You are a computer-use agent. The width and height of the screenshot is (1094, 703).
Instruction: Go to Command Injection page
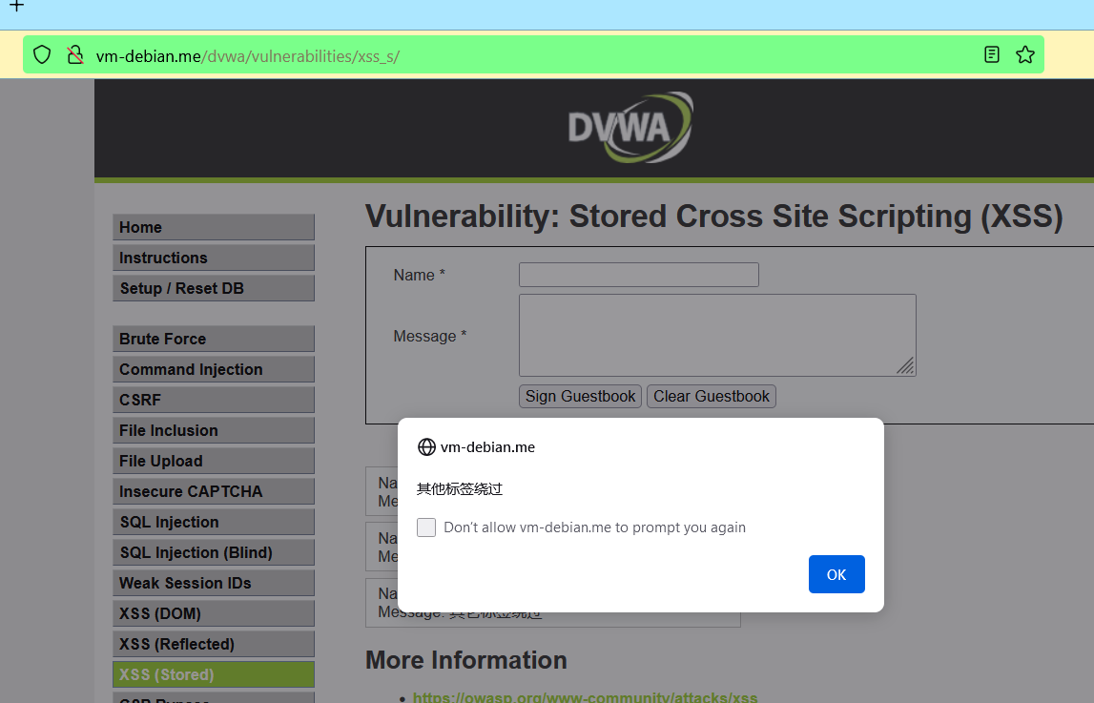tap(214, 370)
